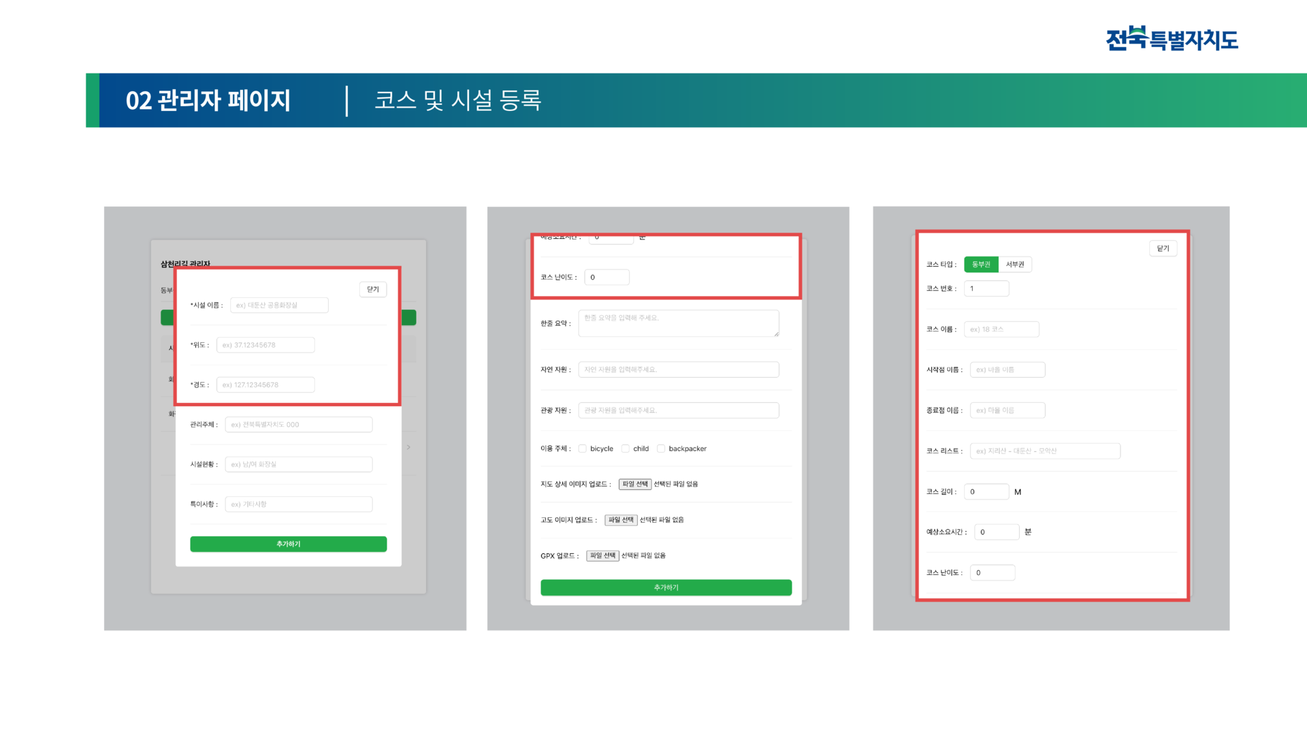This screenshot has height=735, width=1307.
Task: Check the child checkbox
Action: pos(626,448)
